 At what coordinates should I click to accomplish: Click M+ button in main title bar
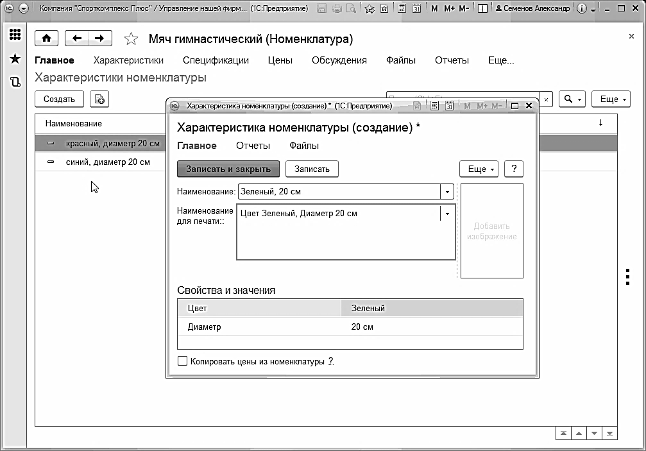[449, 8]
